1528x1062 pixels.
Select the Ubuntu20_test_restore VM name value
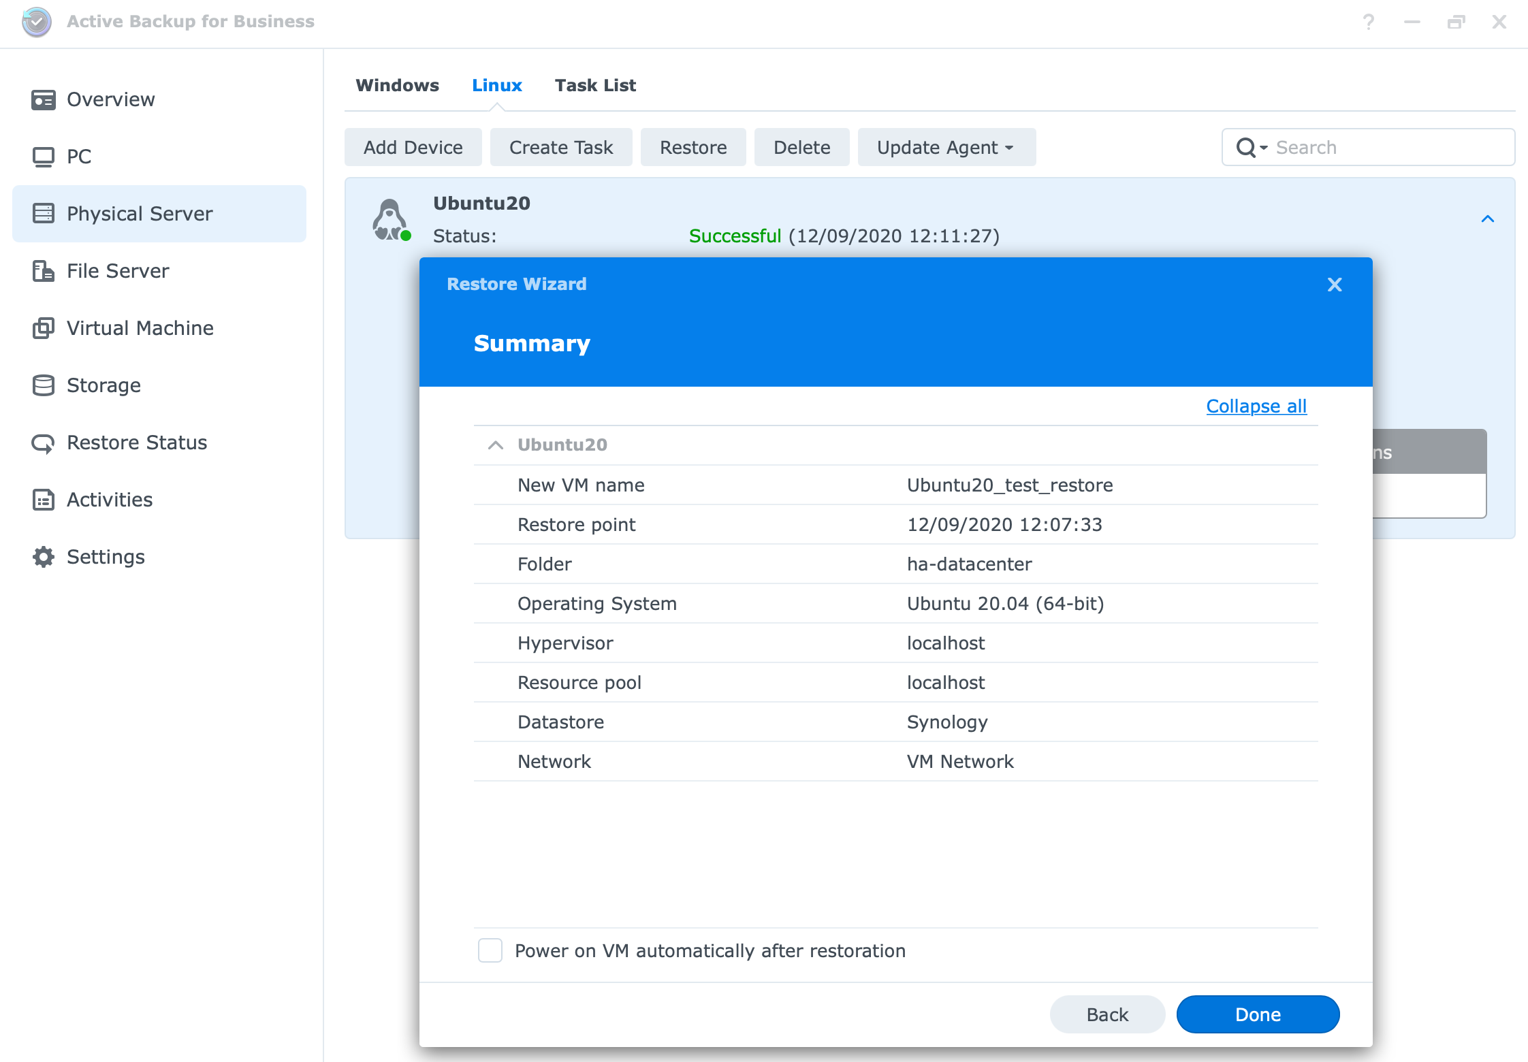click(1010, 485)
